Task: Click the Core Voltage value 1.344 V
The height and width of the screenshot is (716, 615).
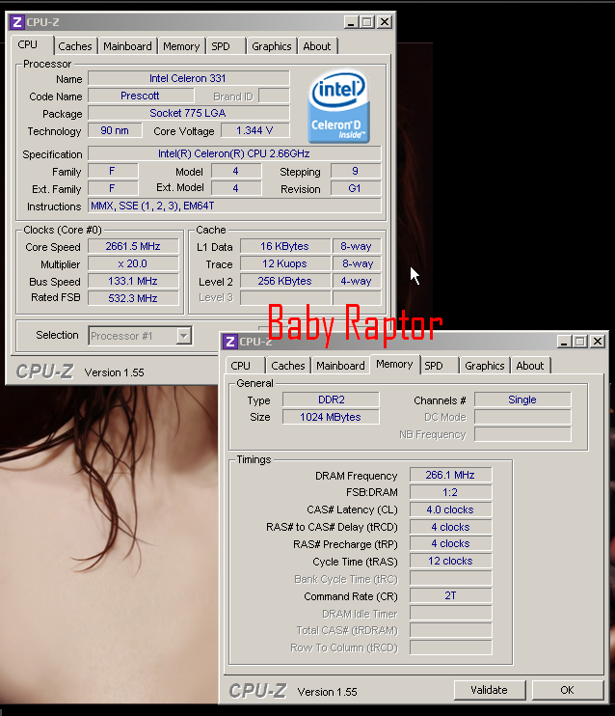Action: pyautogui.click(x=255, y=130)
